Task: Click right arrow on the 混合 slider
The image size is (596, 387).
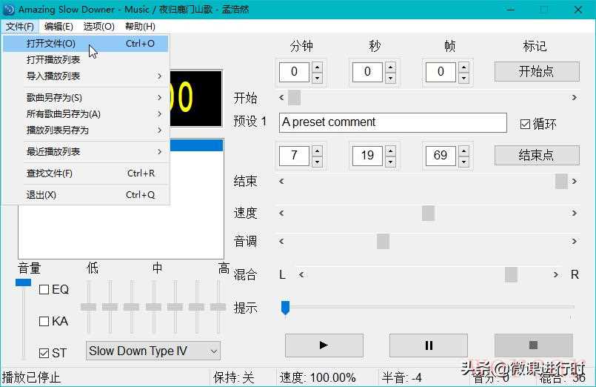Action: (555, 275)
